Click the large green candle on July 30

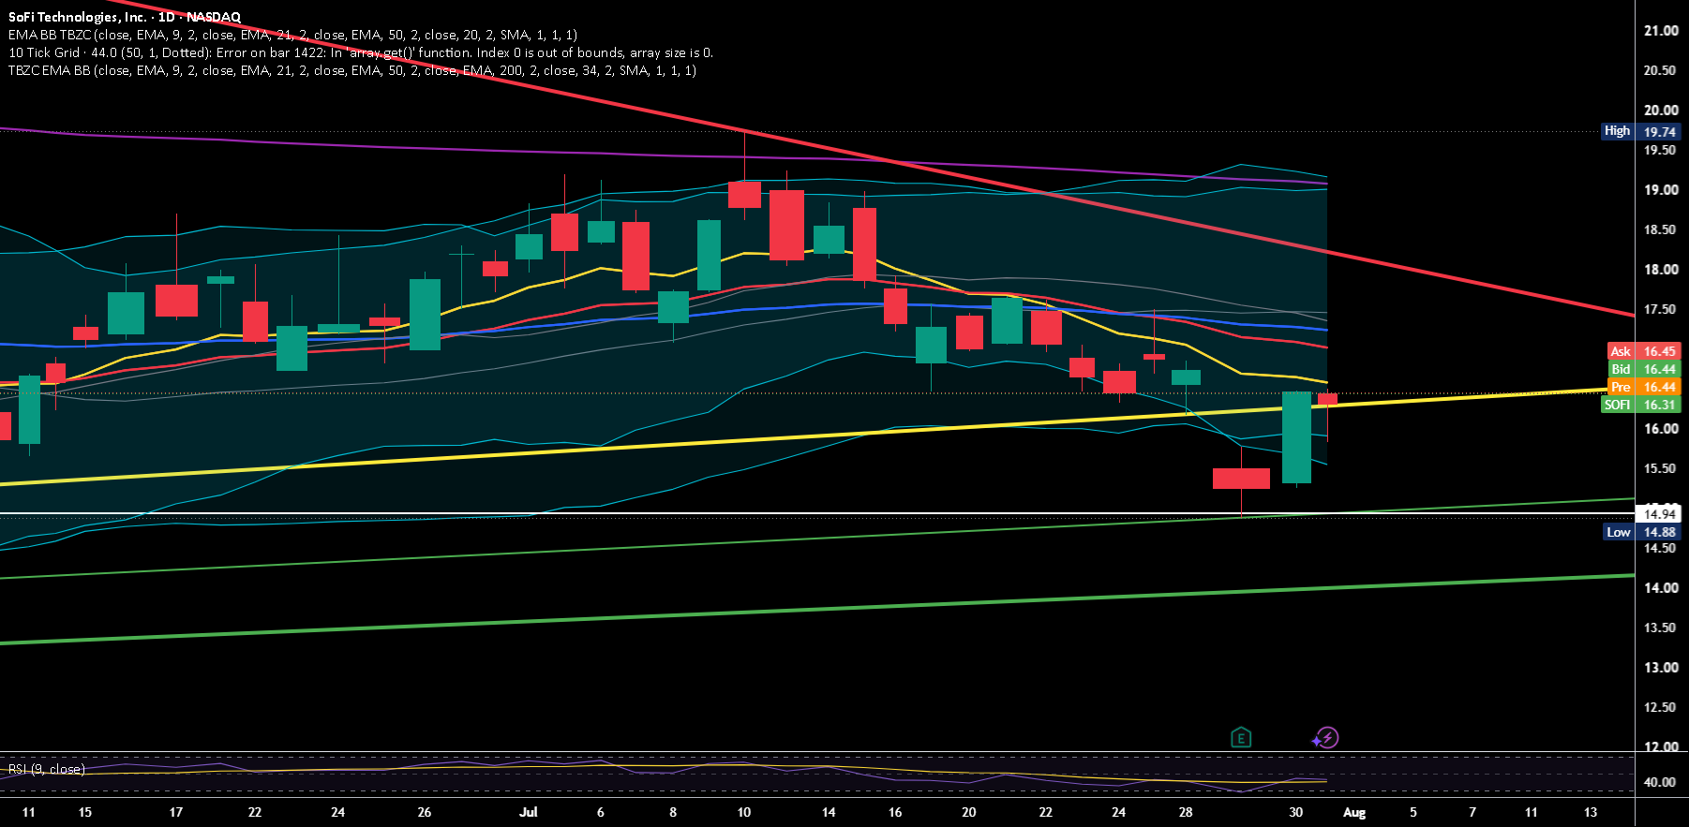[1296, 437]
